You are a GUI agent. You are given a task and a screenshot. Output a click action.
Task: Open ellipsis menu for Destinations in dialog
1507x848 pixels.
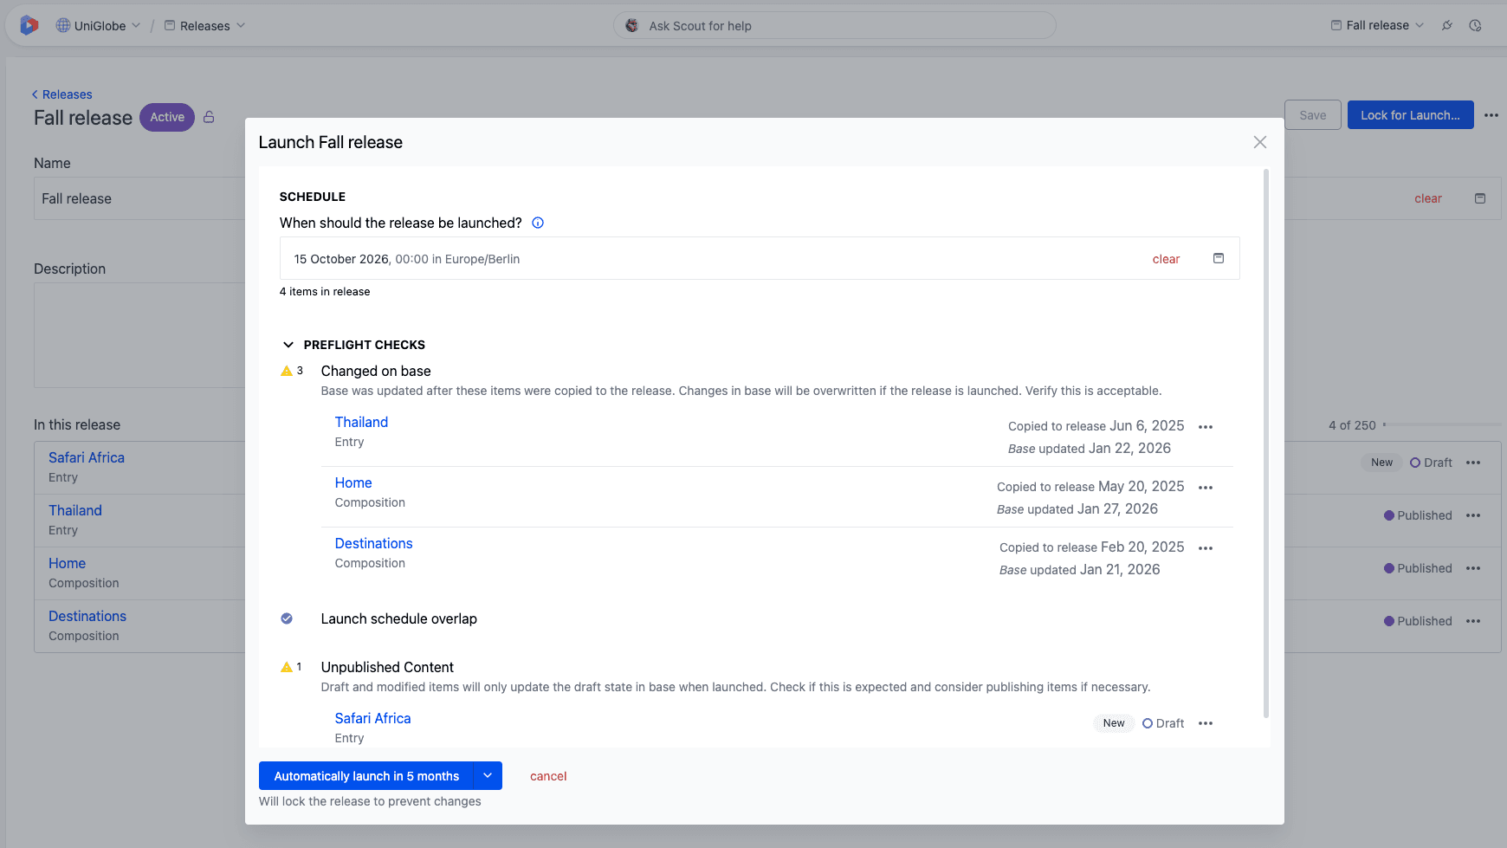pyautogui.click(x=1205, y=548)
